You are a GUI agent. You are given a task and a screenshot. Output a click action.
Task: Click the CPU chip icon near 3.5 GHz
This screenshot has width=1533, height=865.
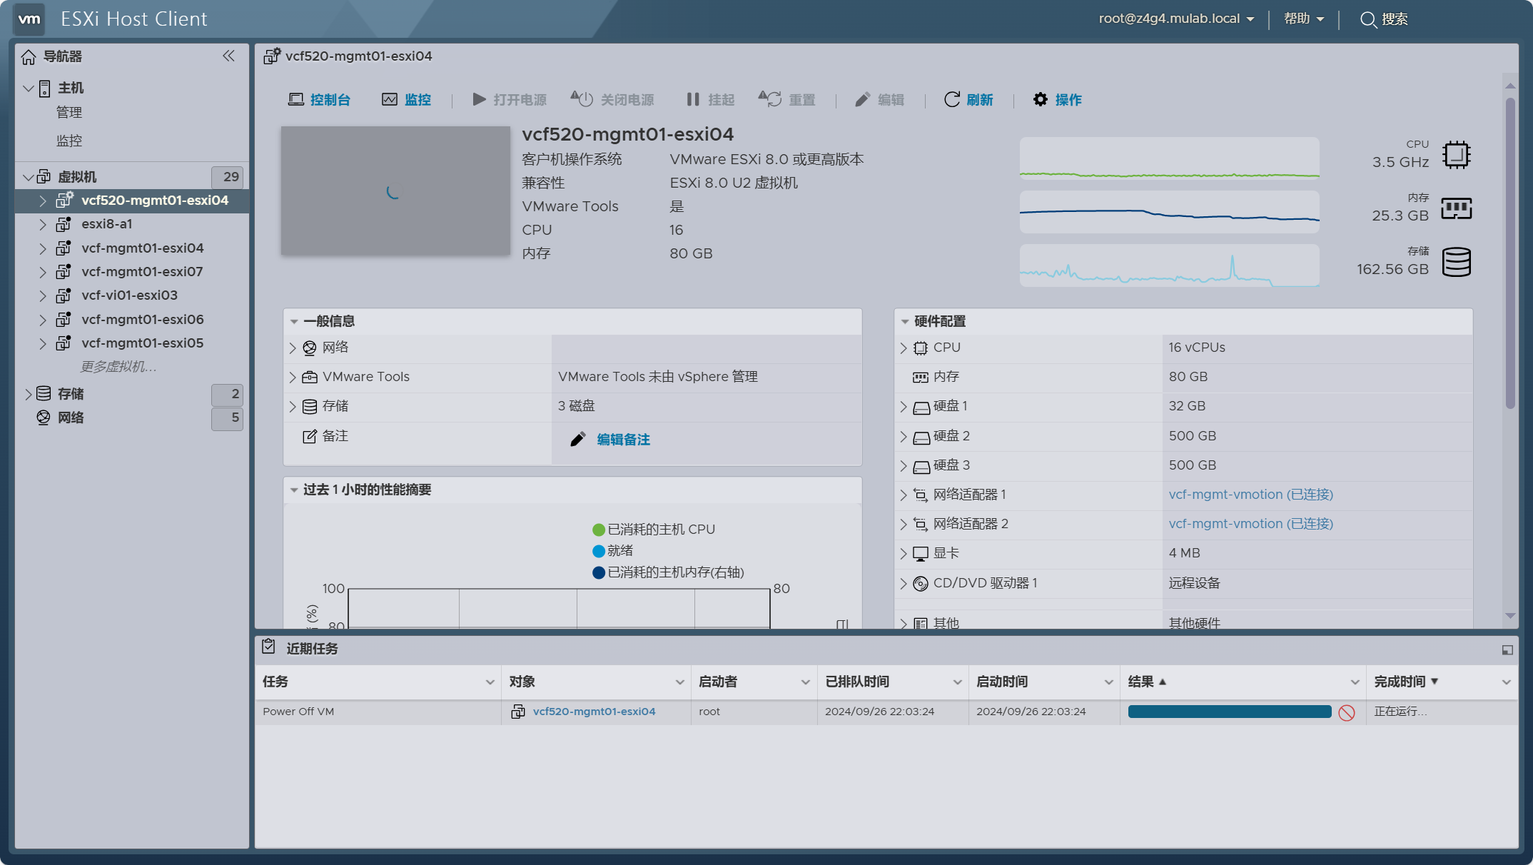click(1456, 154)
